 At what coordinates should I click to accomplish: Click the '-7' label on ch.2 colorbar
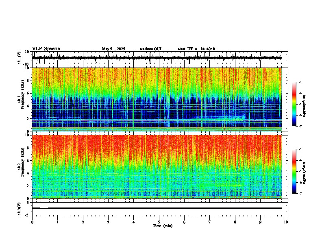click(x=300, y=193)
